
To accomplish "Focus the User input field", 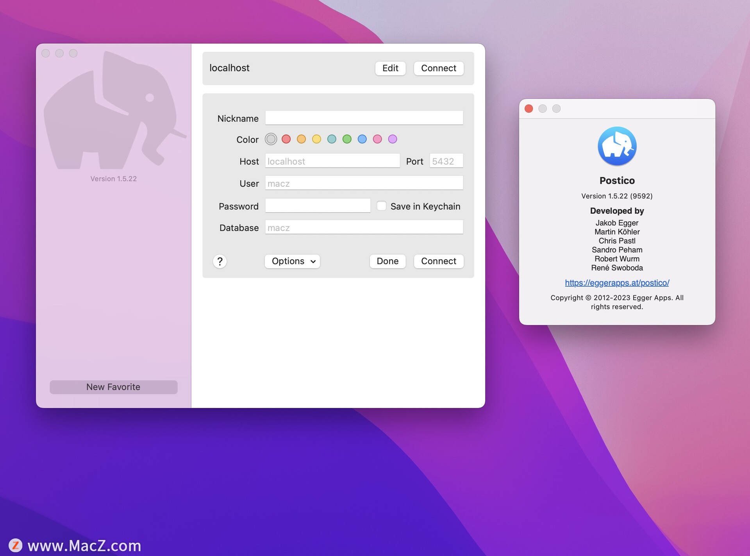I will [364, 183].
